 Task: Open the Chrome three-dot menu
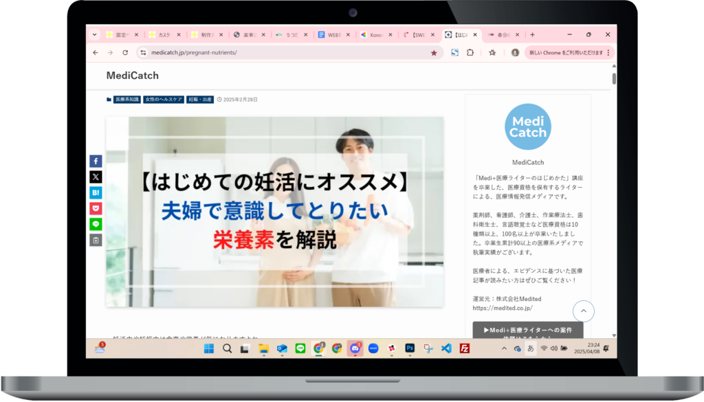(608, 52)
